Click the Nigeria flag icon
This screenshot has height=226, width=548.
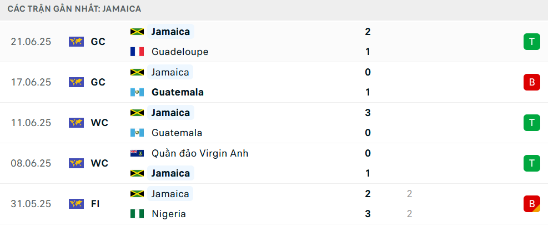click(137, 214)
